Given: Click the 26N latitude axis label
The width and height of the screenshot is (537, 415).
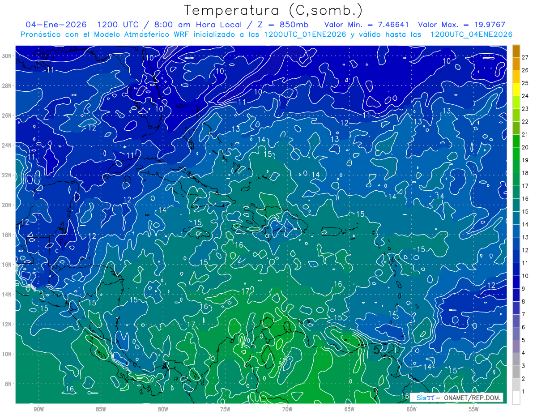Looking at the screenshot, I should point(7,116).
